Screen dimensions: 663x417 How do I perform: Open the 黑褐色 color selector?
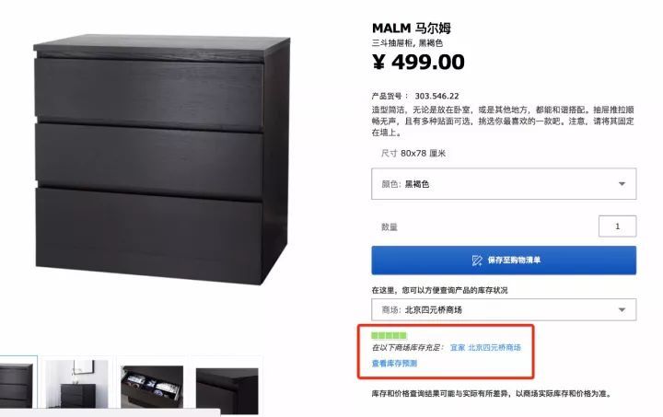(504, 184)
